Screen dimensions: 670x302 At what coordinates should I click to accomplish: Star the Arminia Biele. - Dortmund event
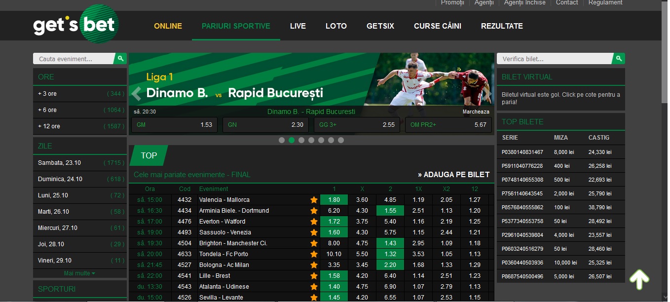[314, 211]
